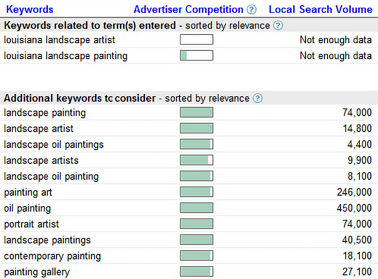The width and height of the screenshot is (378, 279).
Task: Click 'Not enough data' for louisiana landscape artist
Action: click(x=335, y=40)
